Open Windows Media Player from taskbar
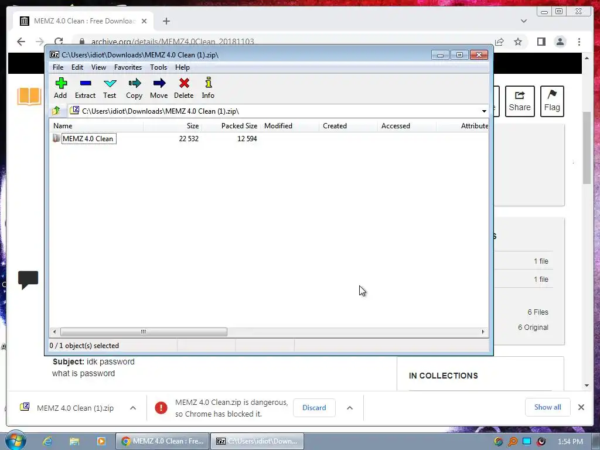This screenshot has width=600, height=450. click(101, 441)
